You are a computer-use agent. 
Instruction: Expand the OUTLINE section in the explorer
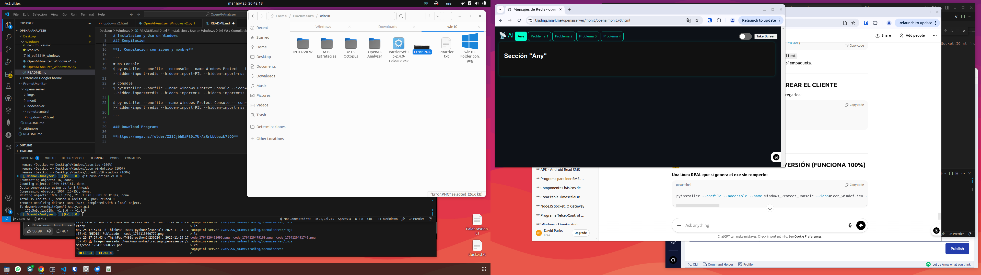[26, 145]
